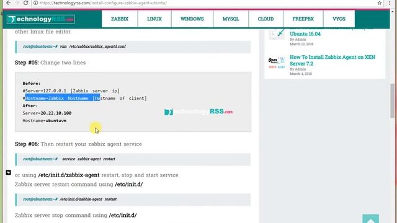
Task: Open the VYOS menu
Action: [339, 19]
